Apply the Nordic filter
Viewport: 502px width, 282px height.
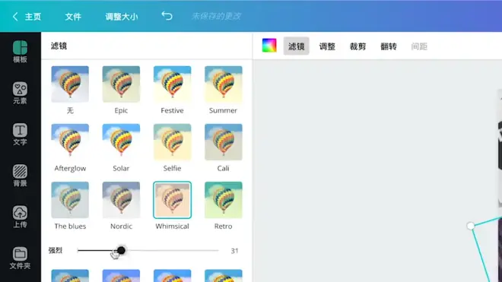(121, 200)
